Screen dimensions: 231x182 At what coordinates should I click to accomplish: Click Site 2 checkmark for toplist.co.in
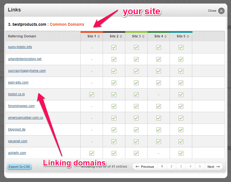(x=114, y=94)
